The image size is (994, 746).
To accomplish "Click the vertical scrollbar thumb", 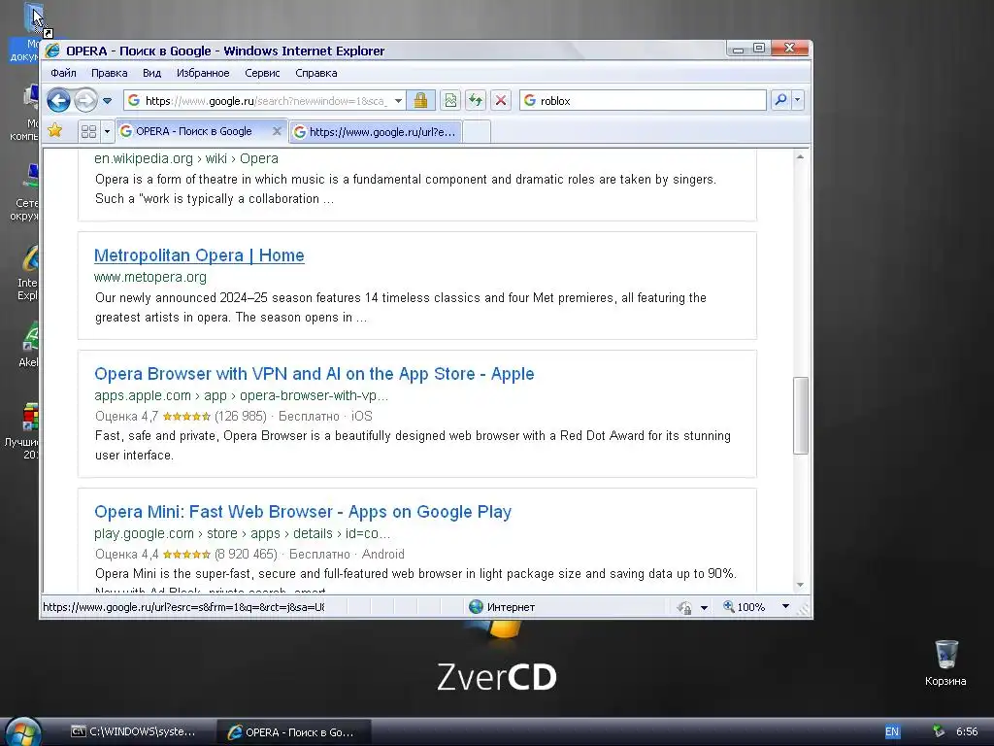I will (800, 416).
